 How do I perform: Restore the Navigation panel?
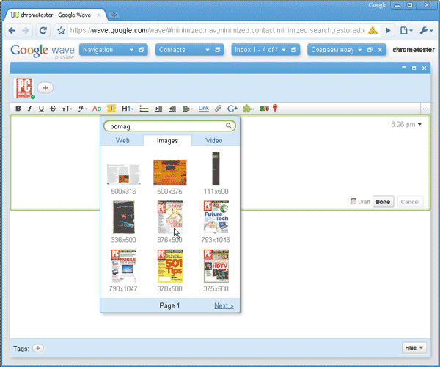[x=142, y=50]
